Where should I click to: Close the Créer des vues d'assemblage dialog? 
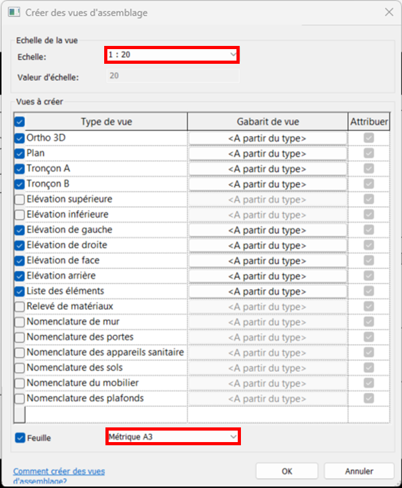(389, 11)
